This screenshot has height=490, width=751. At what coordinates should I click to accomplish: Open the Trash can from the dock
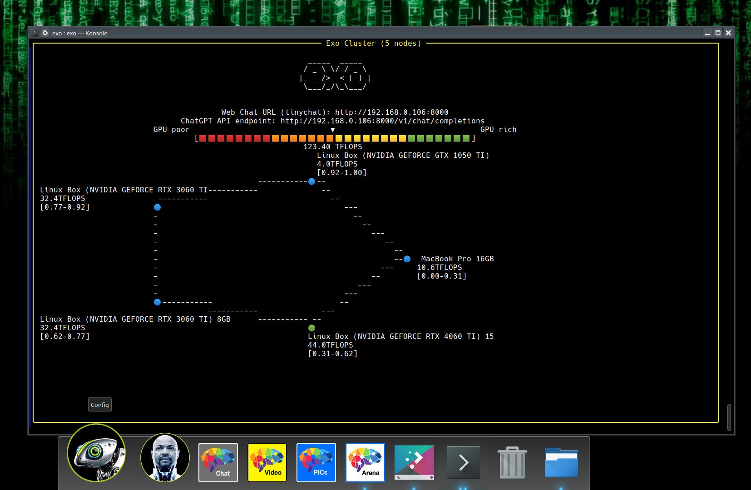512,462
